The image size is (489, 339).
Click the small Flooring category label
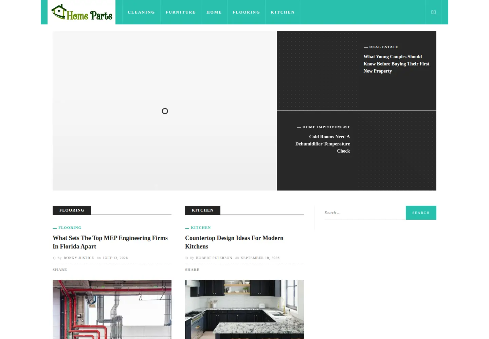[70, 227]
